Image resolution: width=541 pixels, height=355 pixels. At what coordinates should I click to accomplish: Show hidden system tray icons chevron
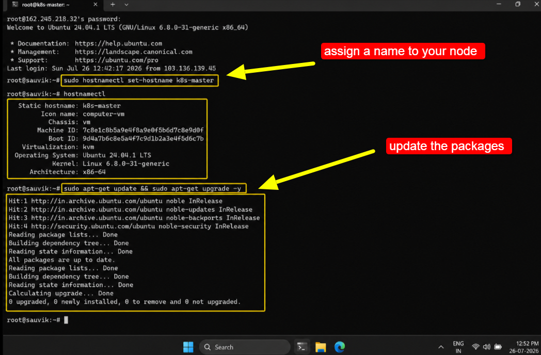[x=441, y=347]
